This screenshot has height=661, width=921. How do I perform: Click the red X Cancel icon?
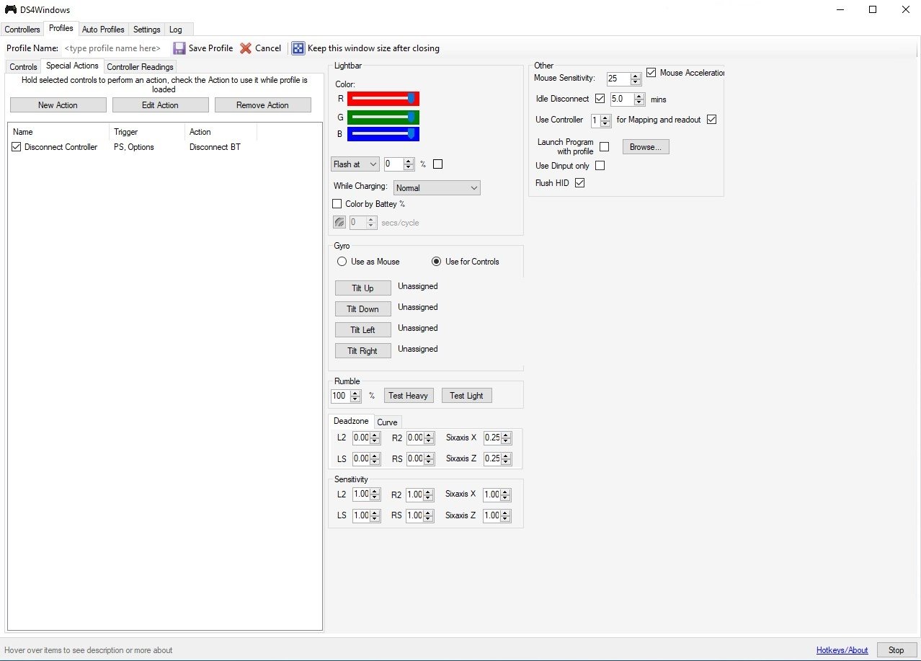(x=246, y=48)
